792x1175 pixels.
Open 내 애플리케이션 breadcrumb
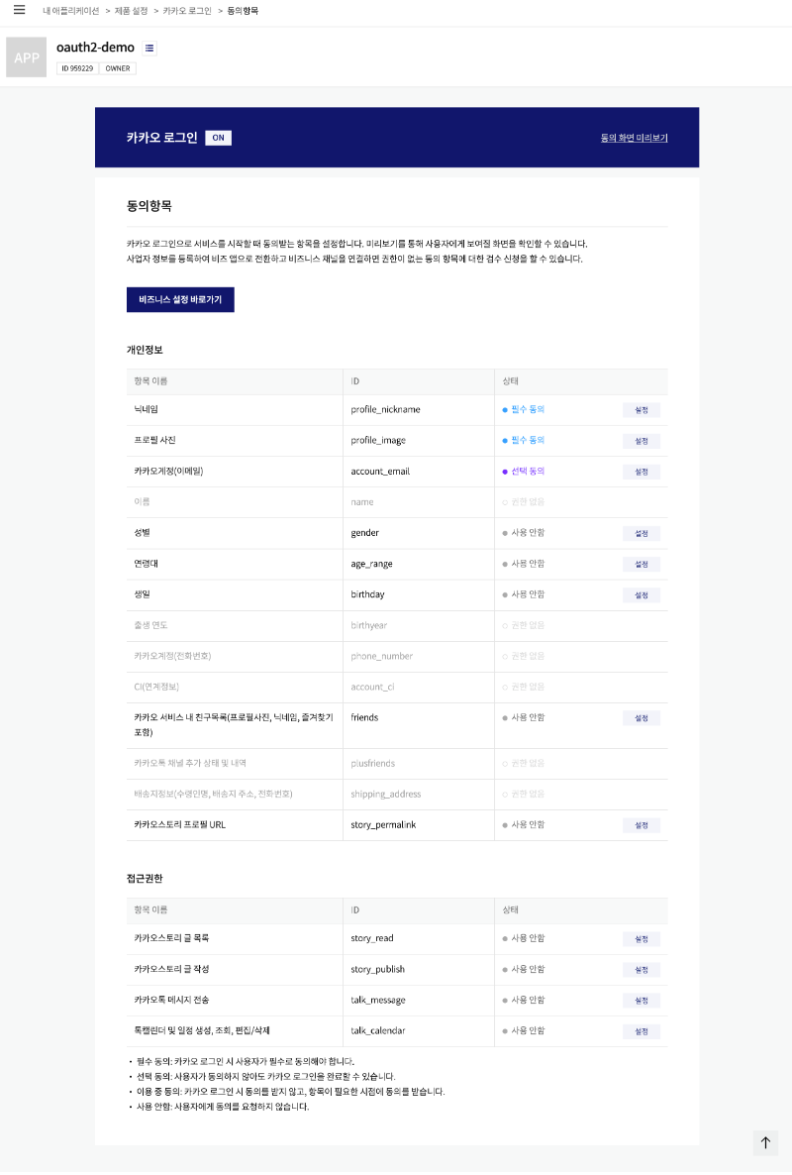click(71, 11)
